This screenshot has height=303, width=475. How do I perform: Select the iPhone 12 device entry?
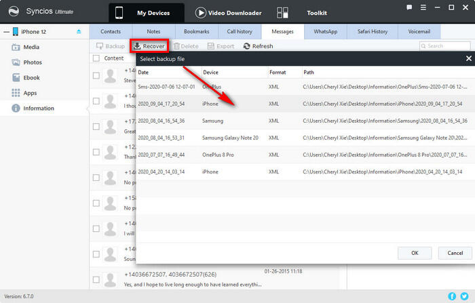coord(34,32)
